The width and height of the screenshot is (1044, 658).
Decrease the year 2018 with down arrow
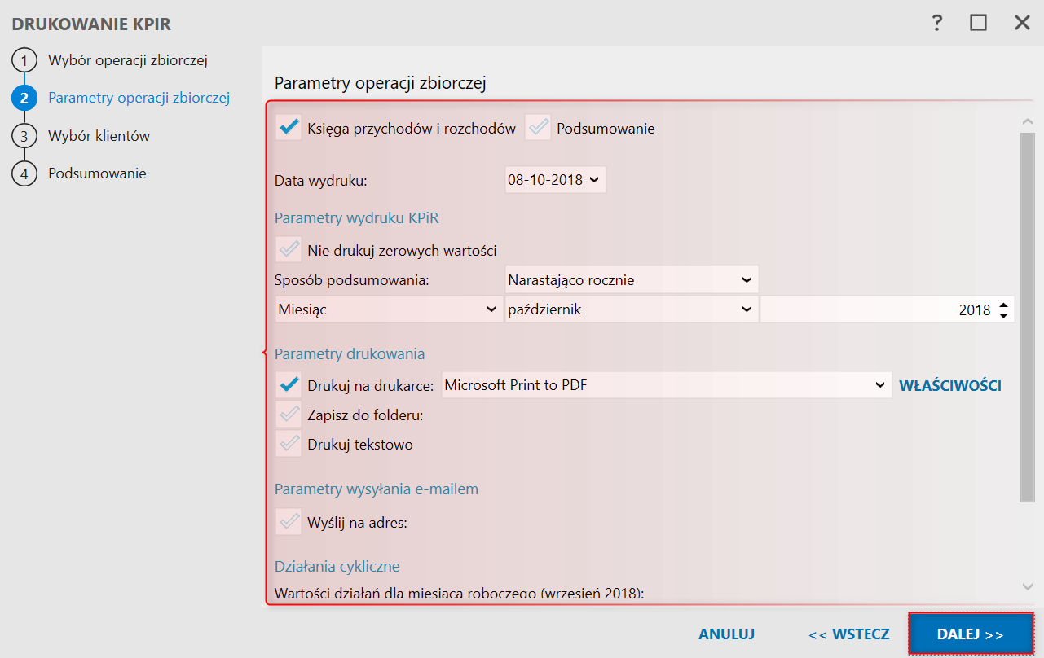tap(1003, 315)
